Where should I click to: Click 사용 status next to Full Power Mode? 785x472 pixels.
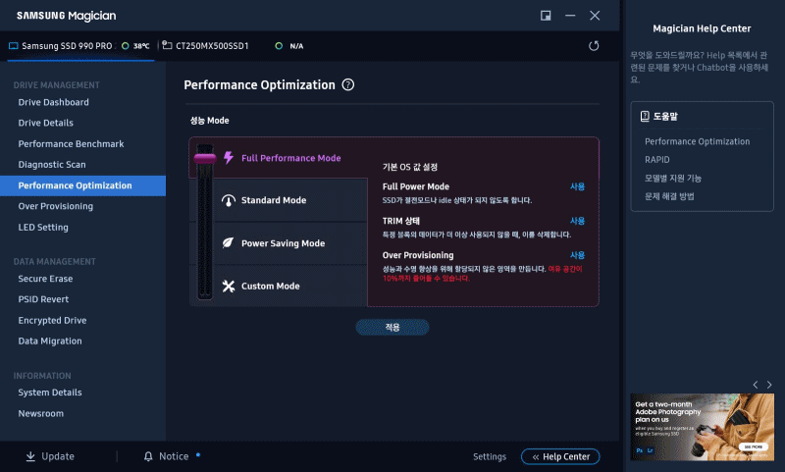577,186
